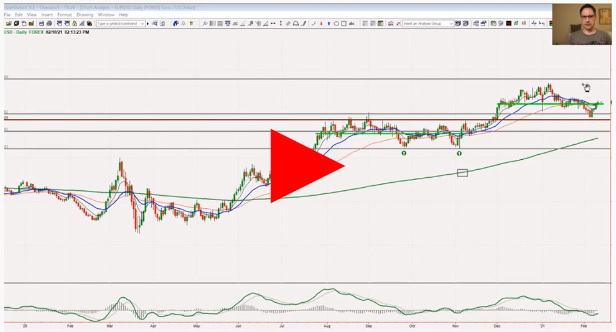Click the second green up-arrow marker near November

click(459, 154)
